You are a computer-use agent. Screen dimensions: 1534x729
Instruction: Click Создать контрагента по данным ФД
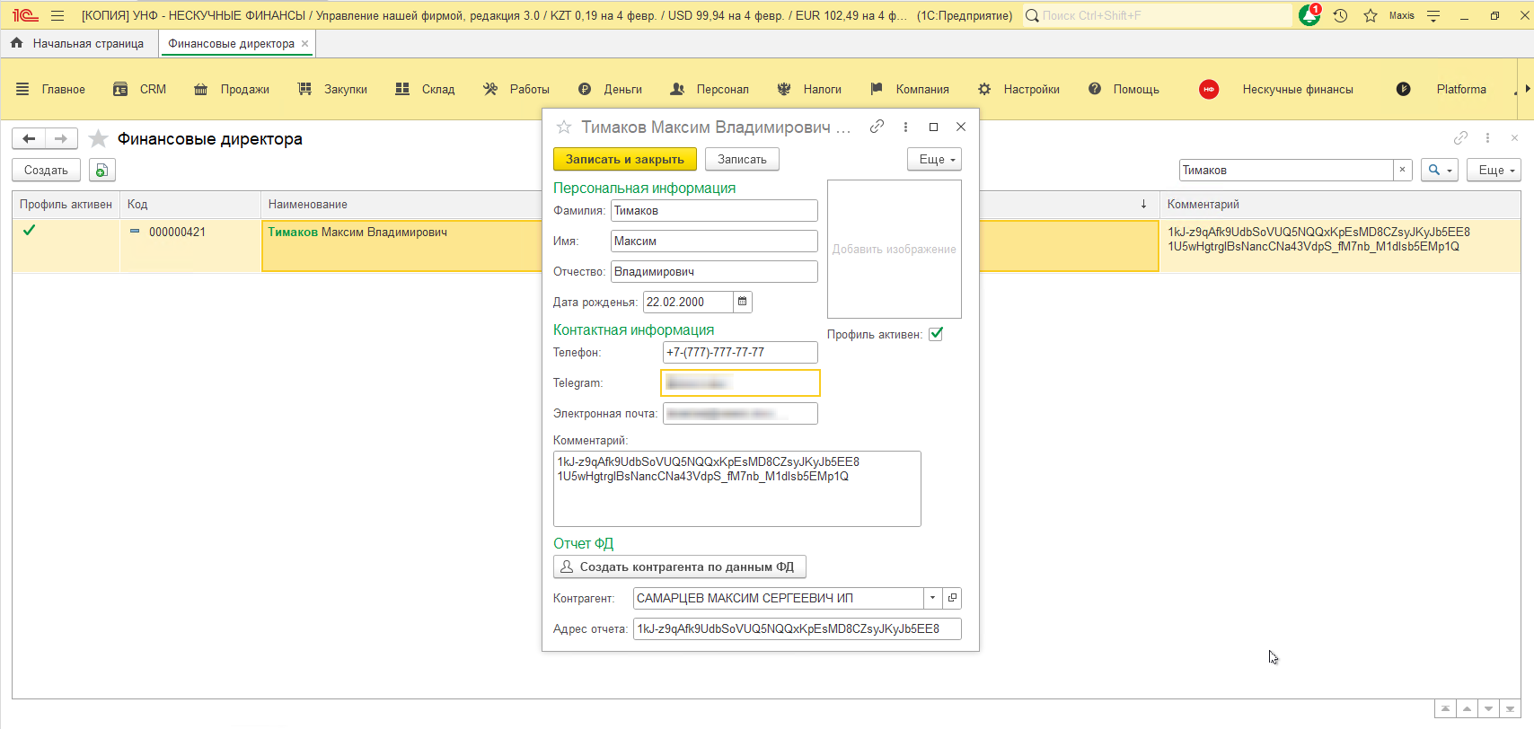point(679,567)
